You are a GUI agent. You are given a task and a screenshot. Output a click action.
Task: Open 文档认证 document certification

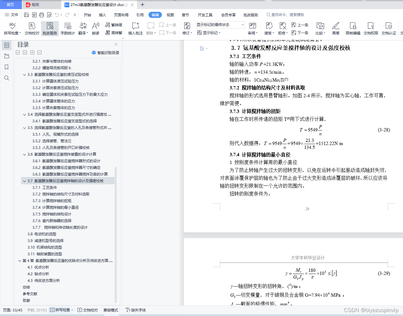389,28
